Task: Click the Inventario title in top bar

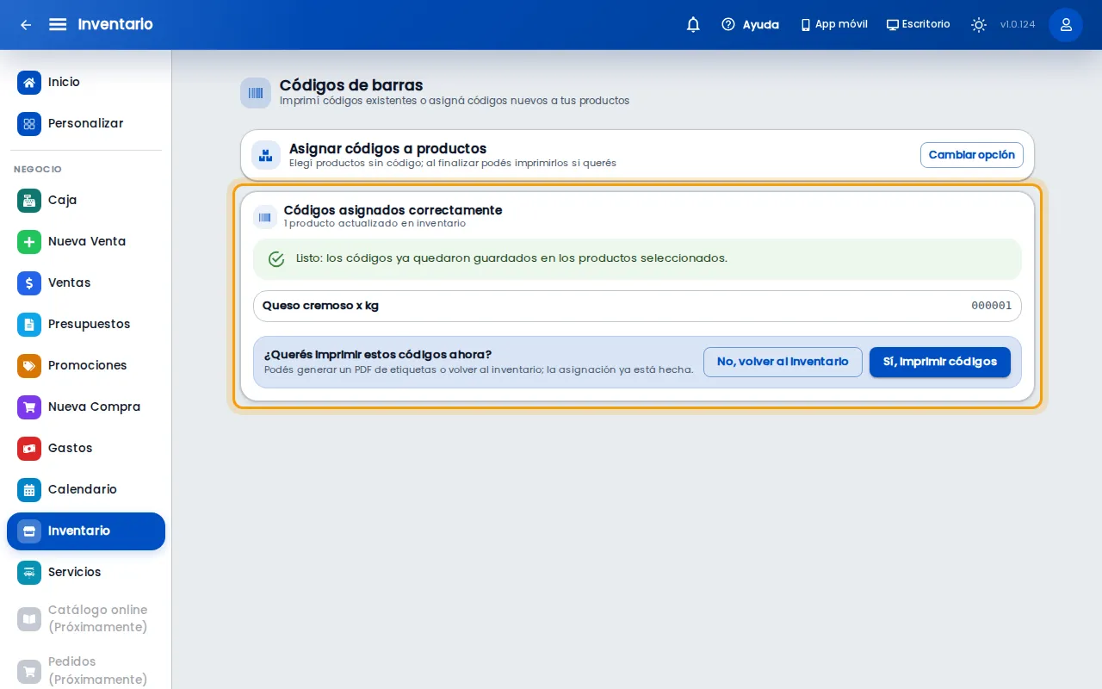Action: 115,24
